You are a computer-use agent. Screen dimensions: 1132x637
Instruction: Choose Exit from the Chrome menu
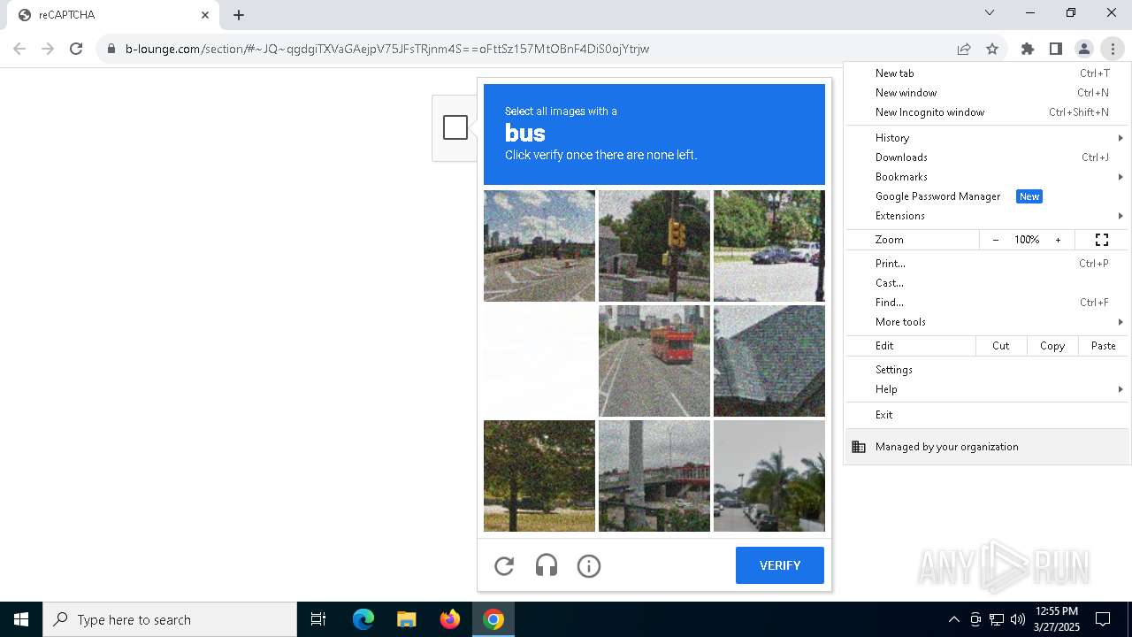pos(987,415)
